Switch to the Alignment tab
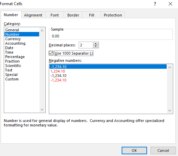This screenshot has width=178, height=156. point(33,15)
